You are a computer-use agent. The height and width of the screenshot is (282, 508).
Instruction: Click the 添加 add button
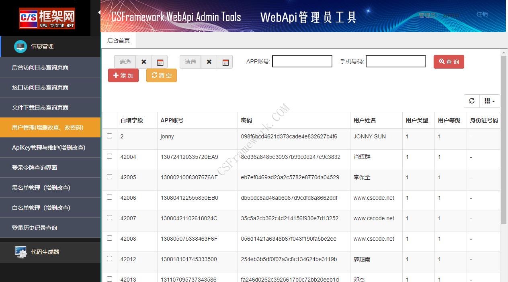click(x=123, y=75)
